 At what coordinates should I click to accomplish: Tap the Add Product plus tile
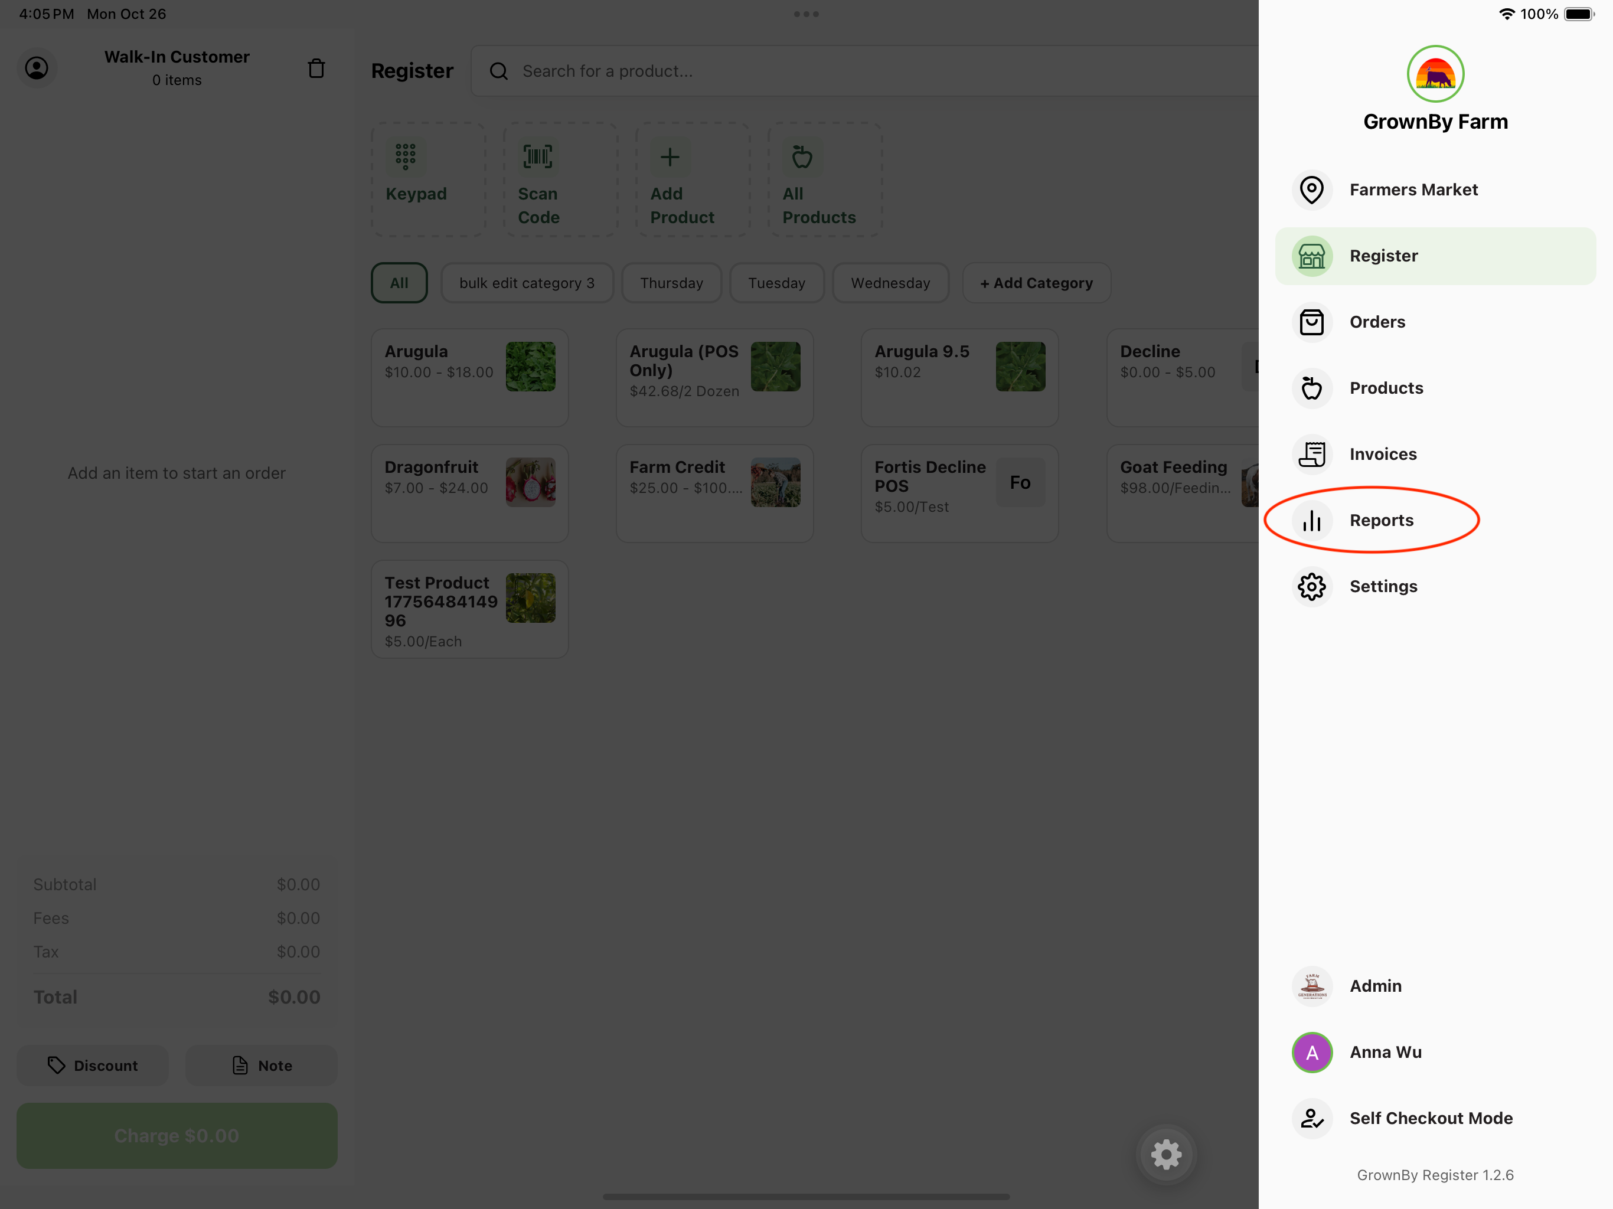tap(693, 179)
